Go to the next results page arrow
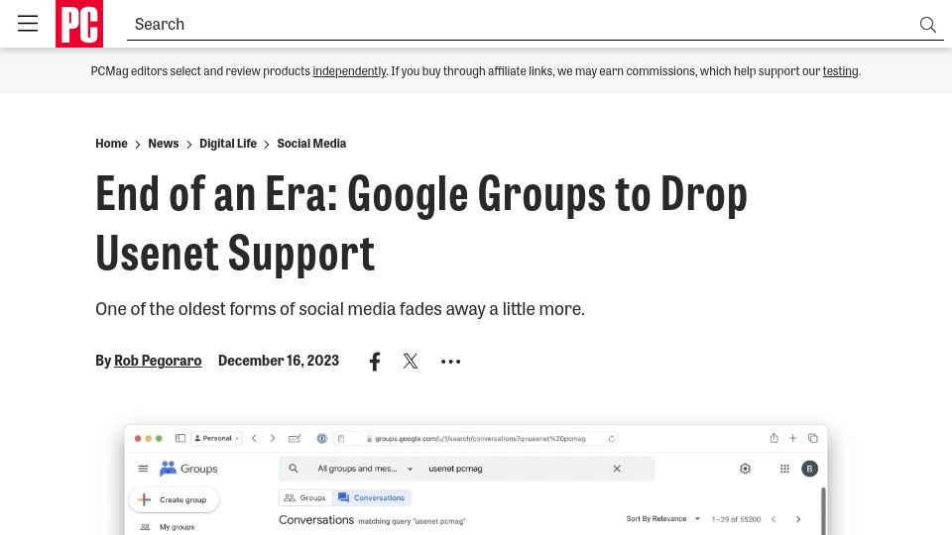 798,519
